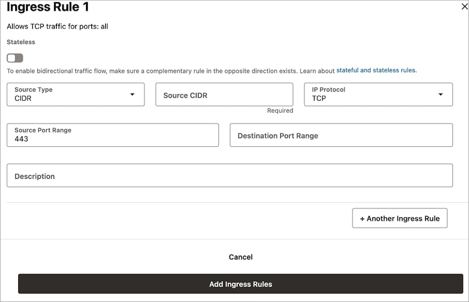Change the protocol from TCP
Viewport: 469px width, 302px height.
[x=378, y=94]
